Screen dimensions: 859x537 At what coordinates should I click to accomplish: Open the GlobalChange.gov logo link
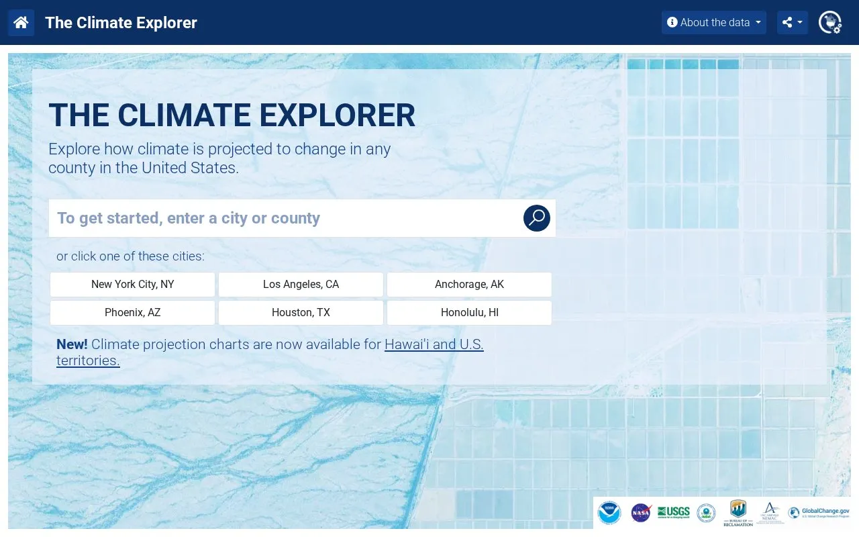point(819,513)
